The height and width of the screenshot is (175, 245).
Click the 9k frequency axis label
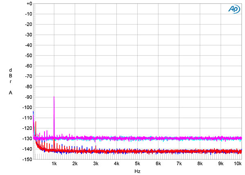pyautogui.click(x=221, y=164)
